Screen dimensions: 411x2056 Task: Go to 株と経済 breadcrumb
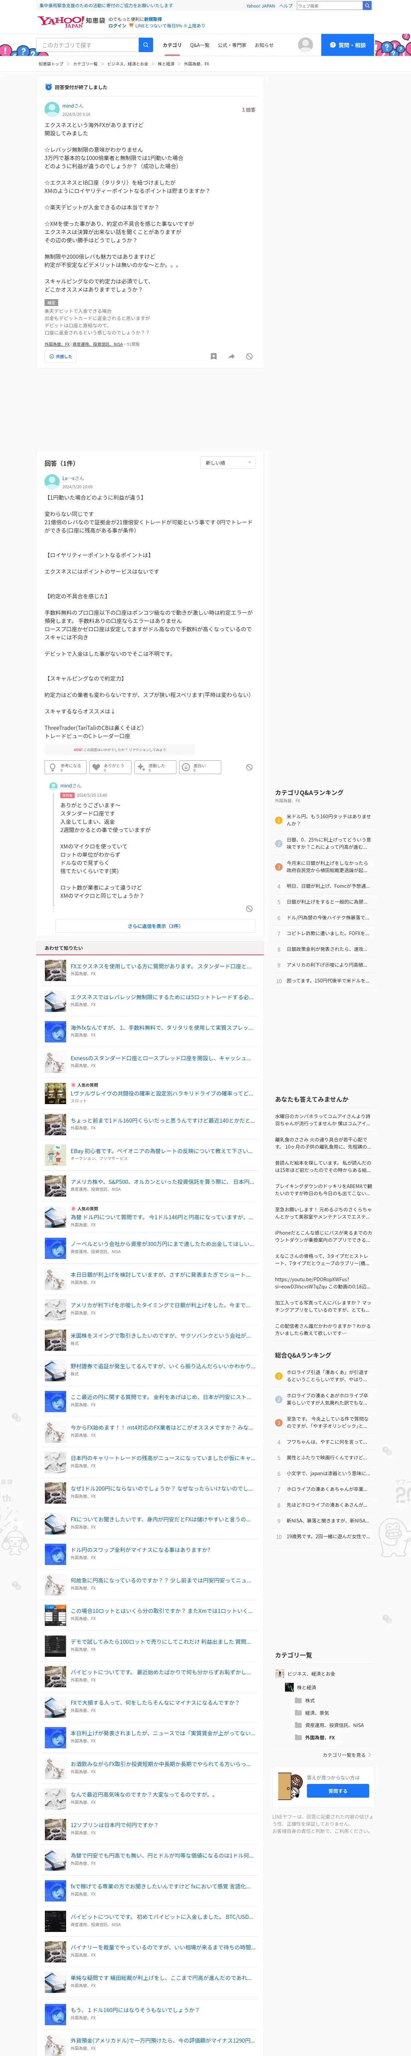166,64
